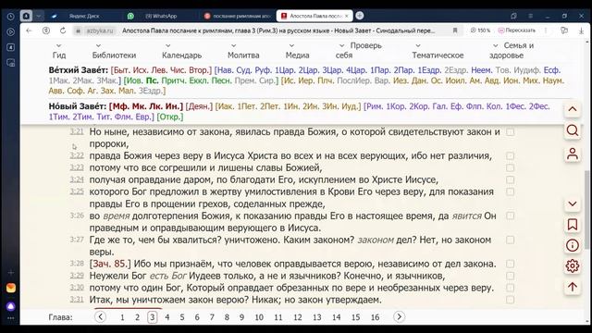Check the box for verse 3:23
This screenshot has width=592, height=333.
tap(510, 167)
